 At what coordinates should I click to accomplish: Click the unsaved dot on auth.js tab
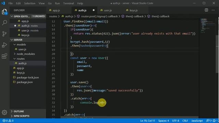[93, 10]
